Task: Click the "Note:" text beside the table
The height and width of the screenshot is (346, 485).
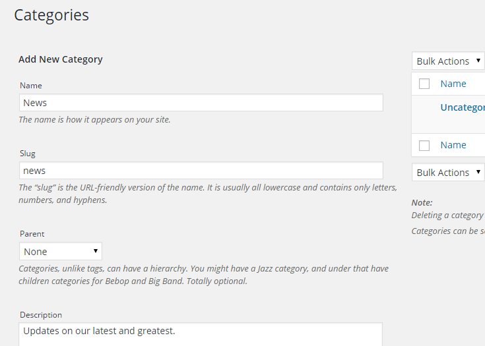Action: (x=422, y=203)
